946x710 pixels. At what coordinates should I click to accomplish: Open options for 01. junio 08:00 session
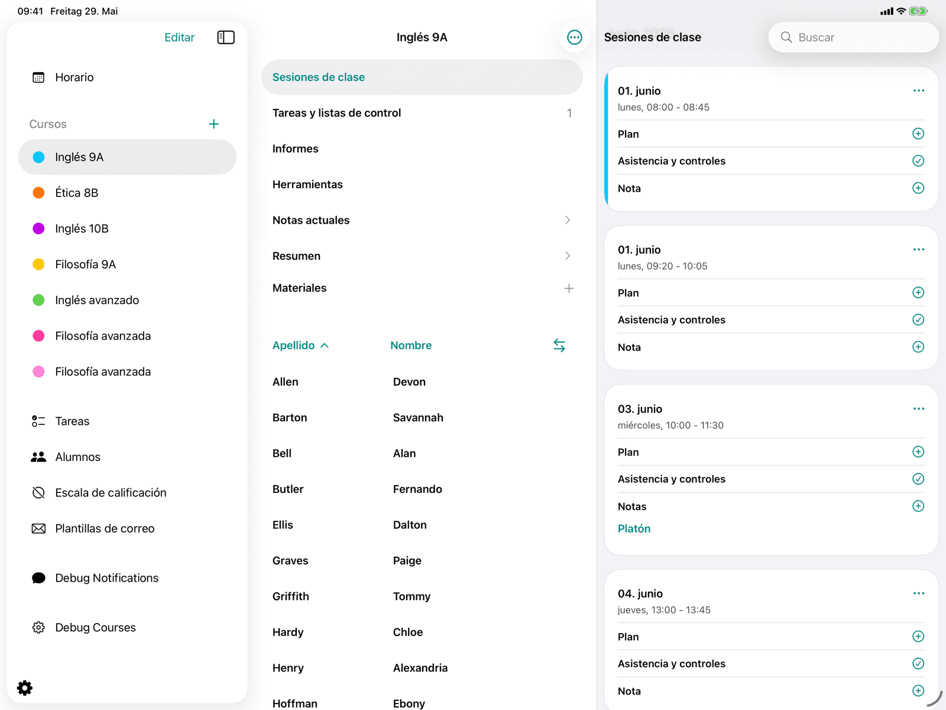point(918,91)
